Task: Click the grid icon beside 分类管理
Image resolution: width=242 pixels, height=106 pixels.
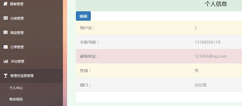Action: point(6,18)
